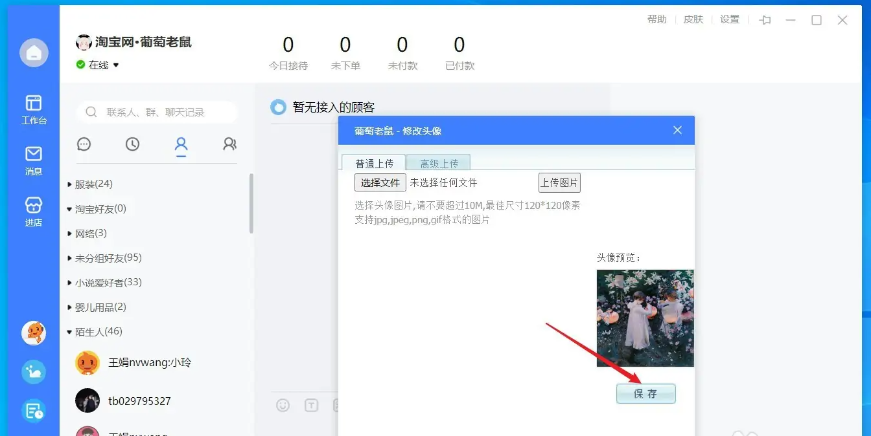Viewport: 871px width, 436px height.
Task: Click the pin window icon near title bar
Action: coord(765,20)
